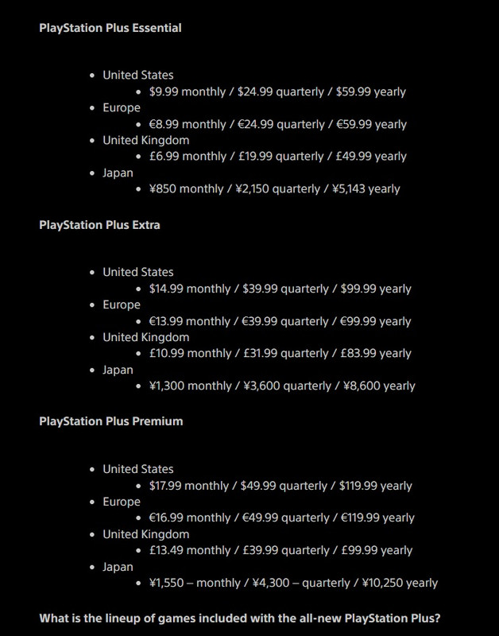The image size is (499, 636).
Task: Click United States under PlayStation Plus Extra
Action: click(137, 272)
